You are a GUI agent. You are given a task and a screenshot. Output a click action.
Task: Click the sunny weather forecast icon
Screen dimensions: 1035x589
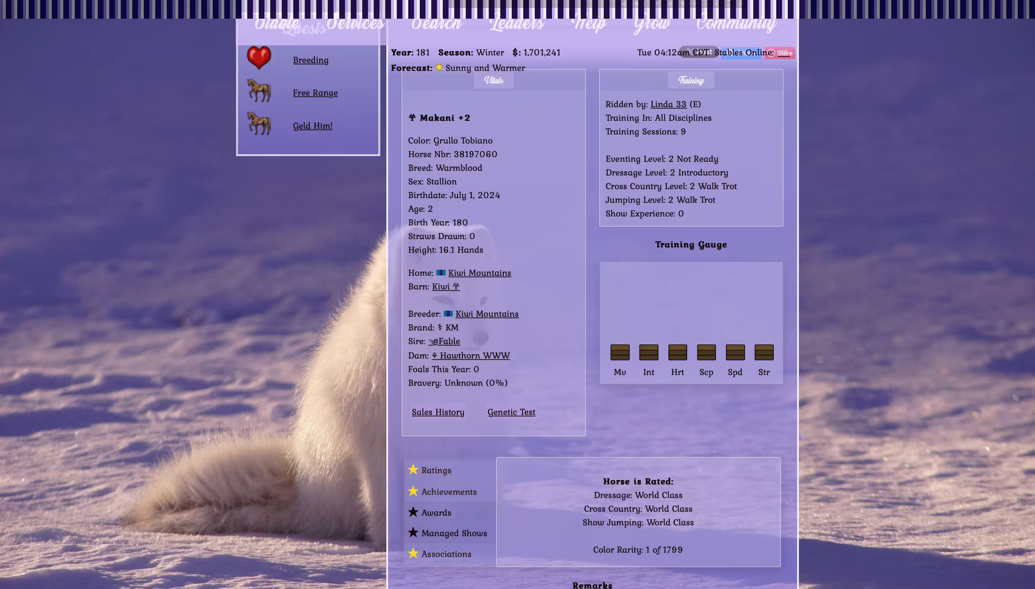pos(439,67)
